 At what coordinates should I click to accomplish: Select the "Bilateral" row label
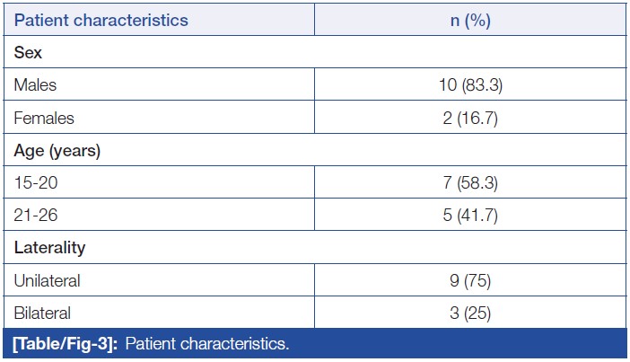point(42,313)
